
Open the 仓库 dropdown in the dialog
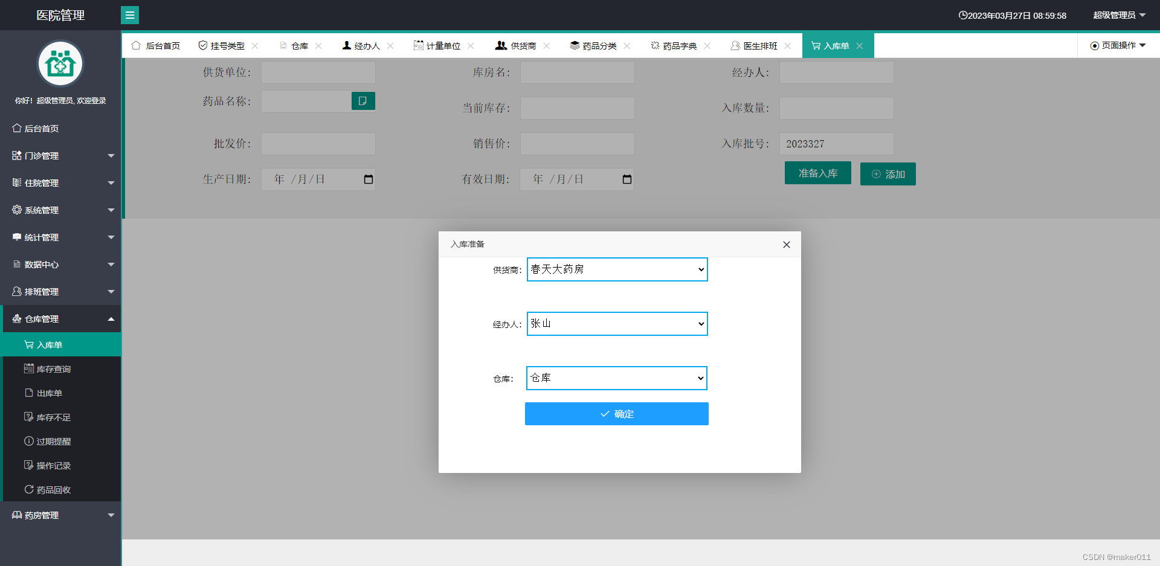tap(617, 378)
